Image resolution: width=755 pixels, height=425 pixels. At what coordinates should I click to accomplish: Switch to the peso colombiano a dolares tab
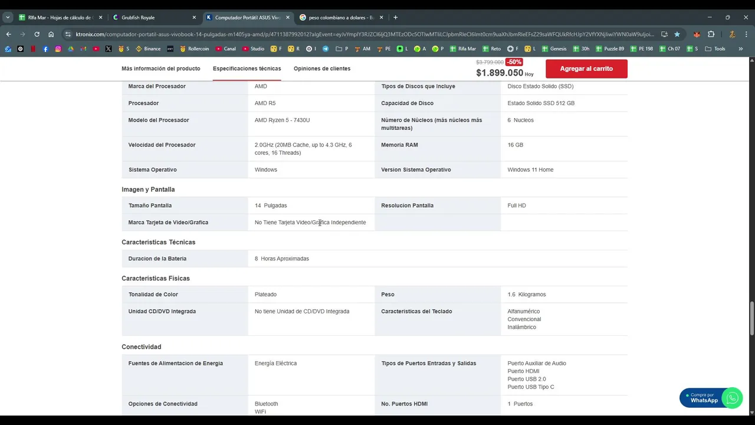pyautogui.click(x=341, y=18)
